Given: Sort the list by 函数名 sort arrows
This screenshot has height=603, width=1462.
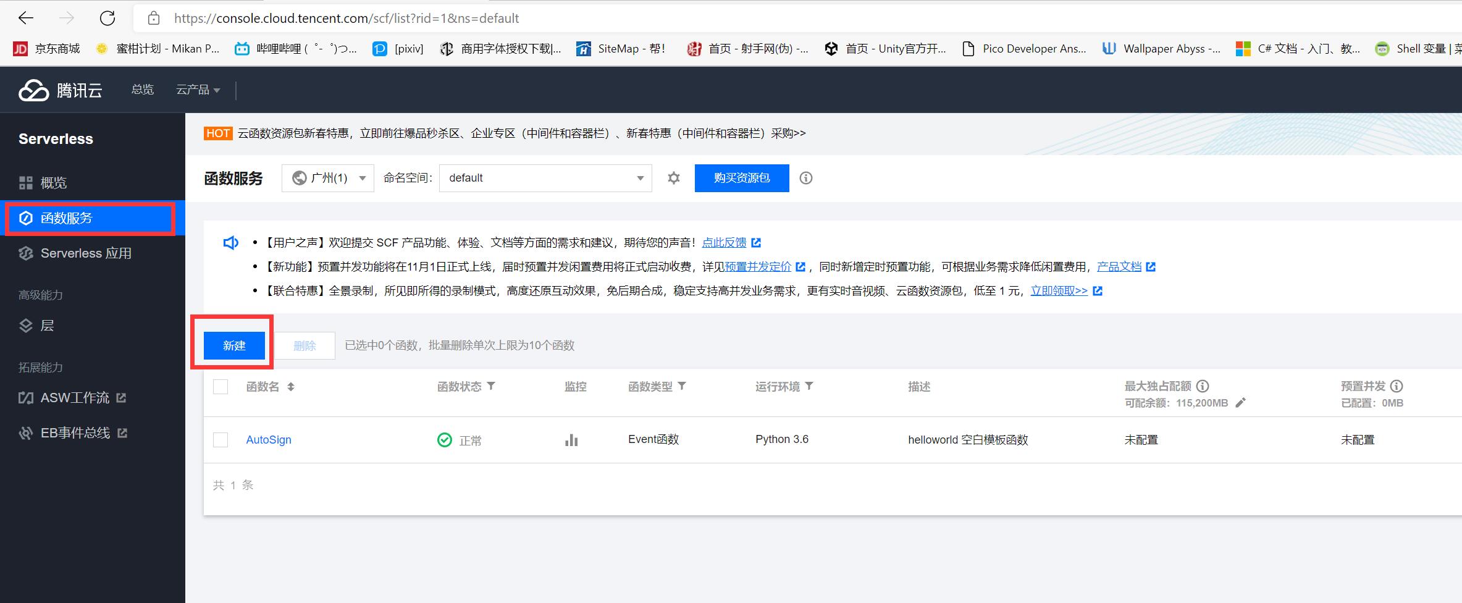Looking at the screenshot, I should (291, 387).
